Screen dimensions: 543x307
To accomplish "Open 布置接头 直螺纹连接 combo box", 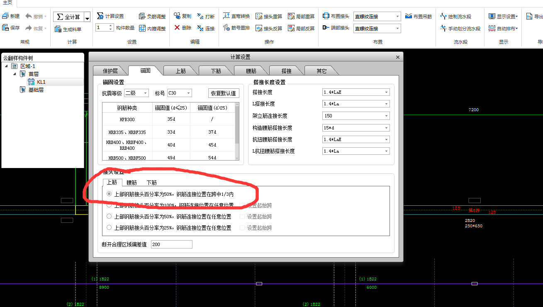I will pos(377,17).
